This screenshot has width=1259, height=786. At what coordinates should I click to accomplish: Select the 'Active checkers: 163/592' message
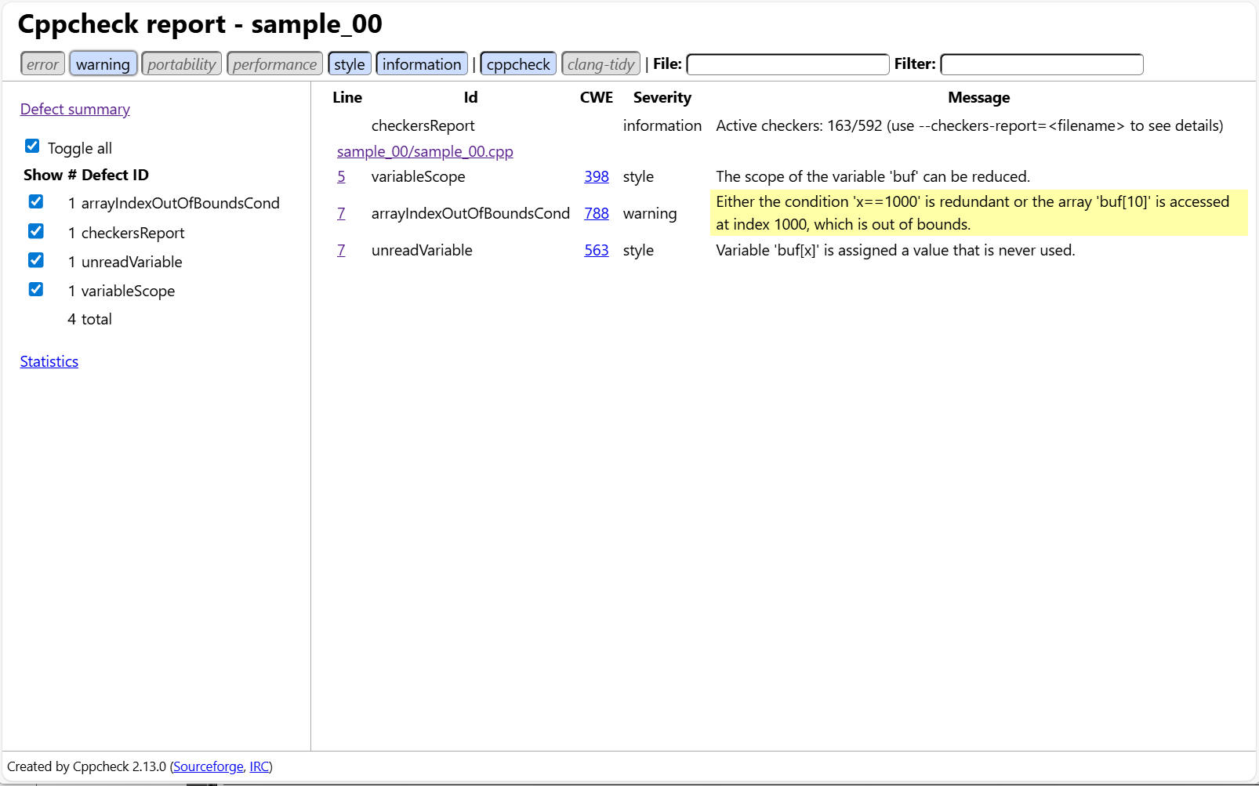coord(970,125)
